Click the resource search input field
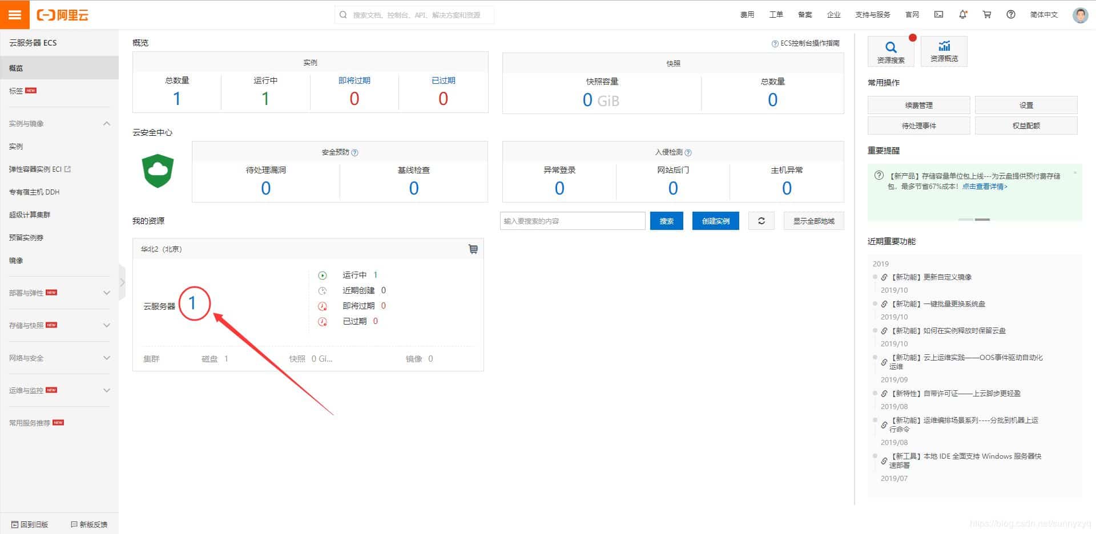This screenshot has width=1096, height=534. coord(572,221)
